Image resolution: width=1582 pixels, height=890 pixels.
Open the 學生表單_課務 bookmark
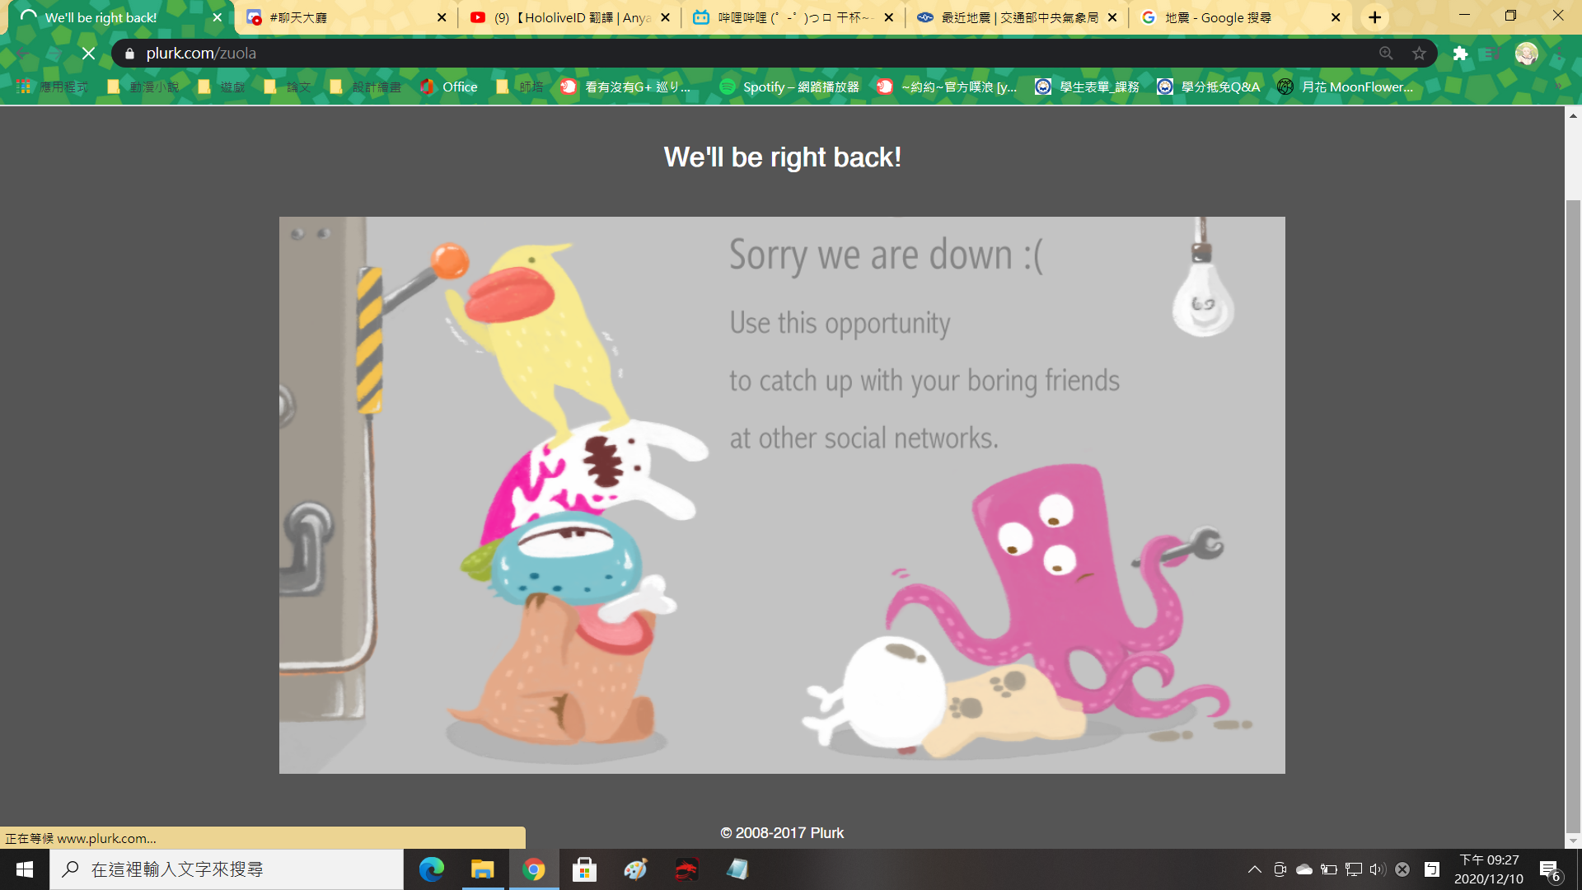point(1088,87)
